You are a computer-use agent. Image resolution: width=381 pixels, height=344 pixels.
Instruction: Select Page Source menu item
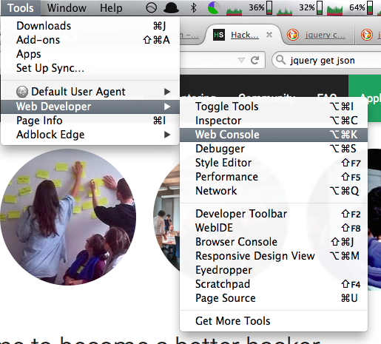[274, 298]
